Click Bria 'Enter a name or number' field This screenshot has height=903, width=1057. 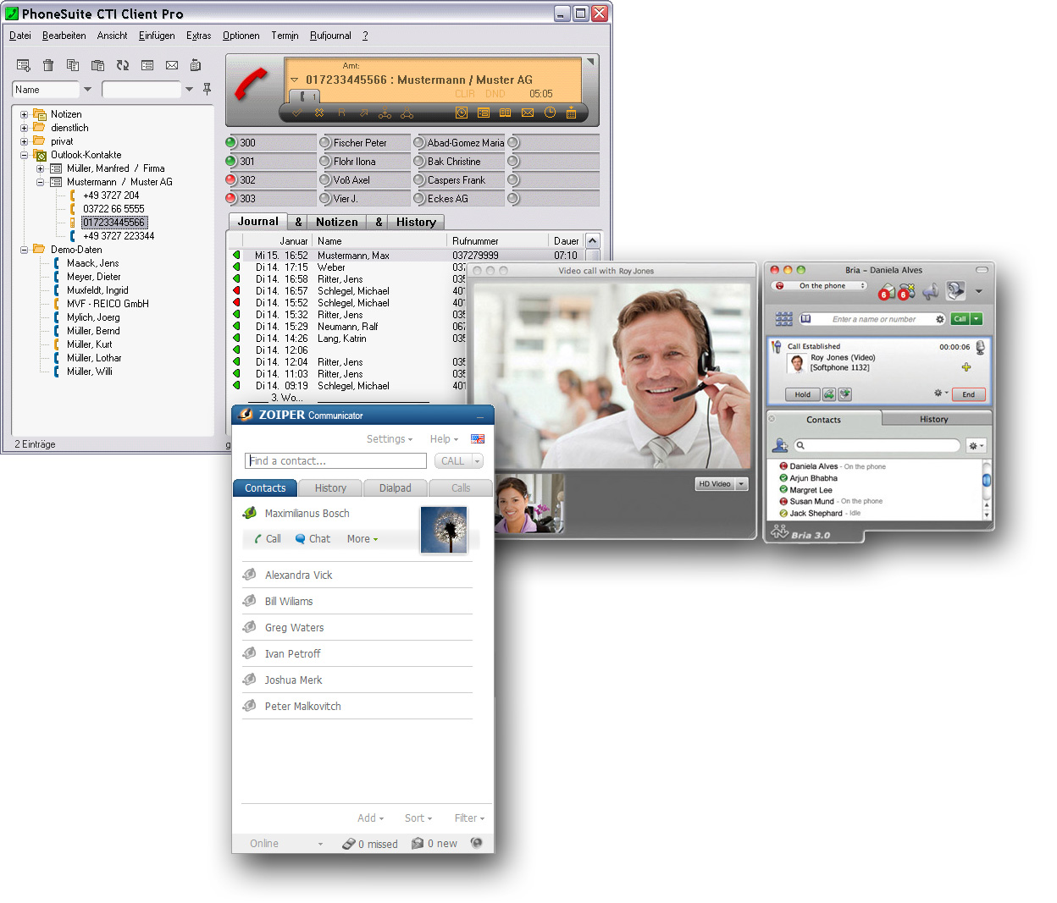[873, 319]
